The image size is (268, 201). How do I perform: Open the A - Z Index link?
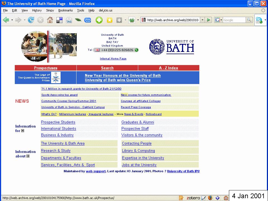[x=169, y=68]
